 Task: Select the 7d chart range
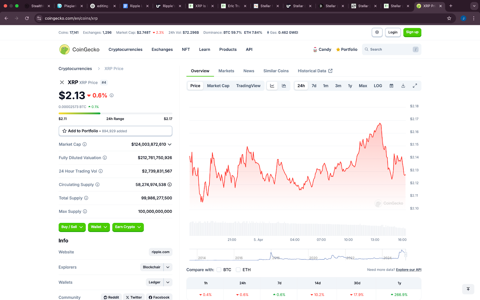[314, 86]
